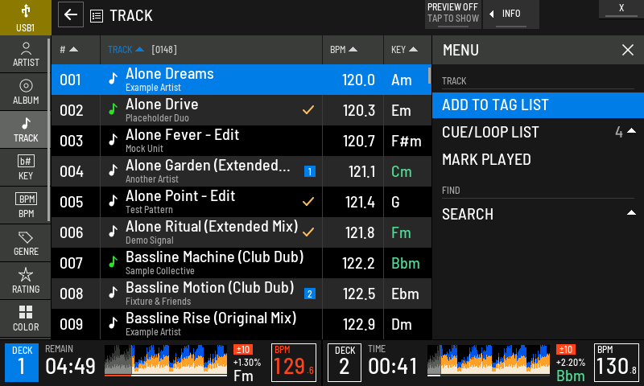Select ADD TO TAG LIST
The image size is (644, 386).
pos(538,105)
